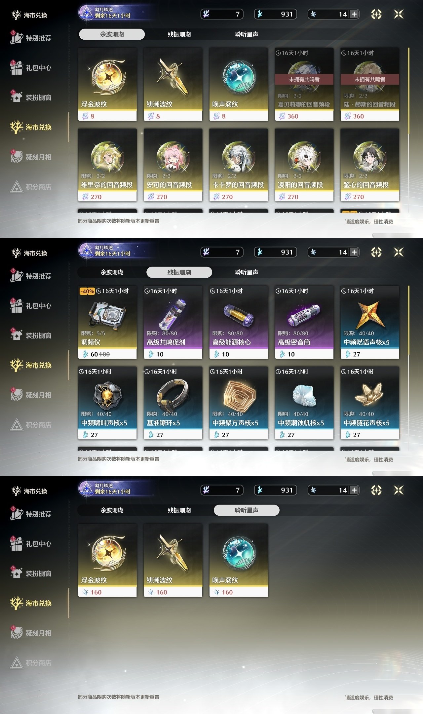Open the locked 嘉贝莉娜的回音频段 item

click(304, 84)
